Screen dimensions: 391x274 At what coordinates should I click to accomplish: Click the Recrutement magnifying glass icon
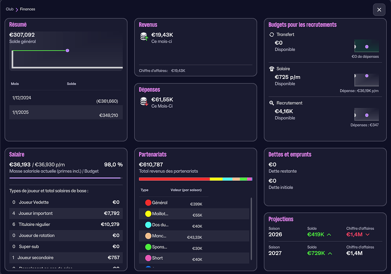pyautogui.click(x=272, y=103)
